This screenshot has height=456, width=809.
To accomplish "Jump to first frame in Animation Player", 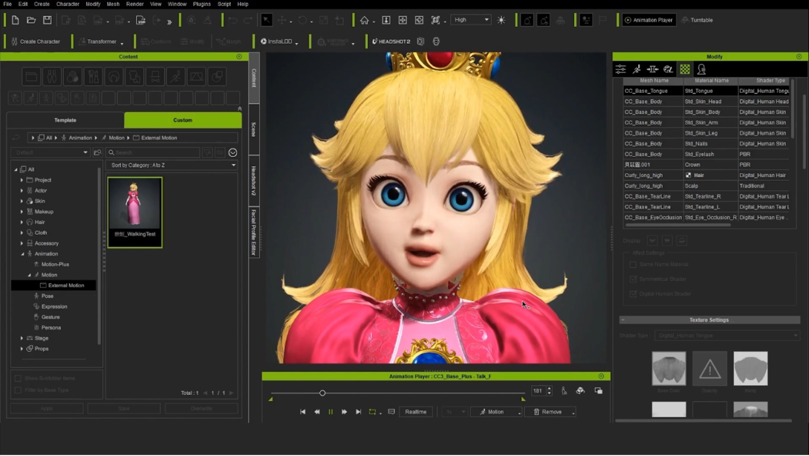I will pyautogui.click(x=303, y=412).
